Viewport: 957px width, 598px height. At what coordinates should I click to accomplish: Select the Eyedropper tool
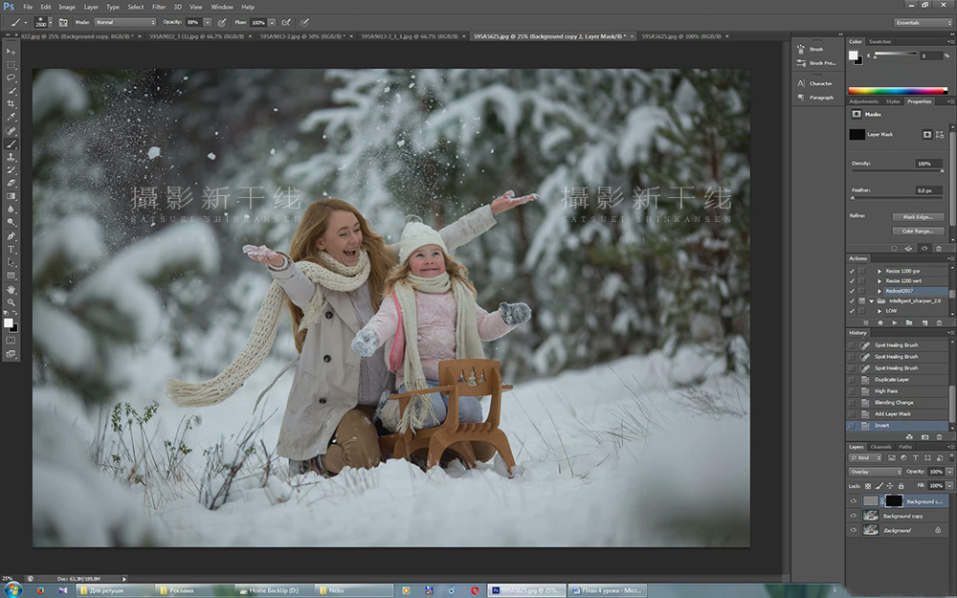coord(11,117)
